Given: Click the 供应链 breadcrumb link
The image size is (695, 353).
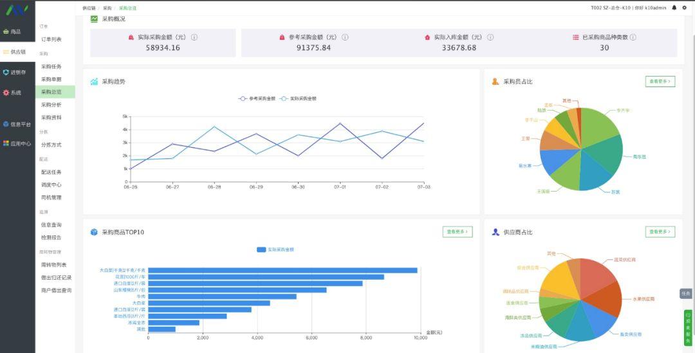Looking at the screenshot, I should 89,8.
